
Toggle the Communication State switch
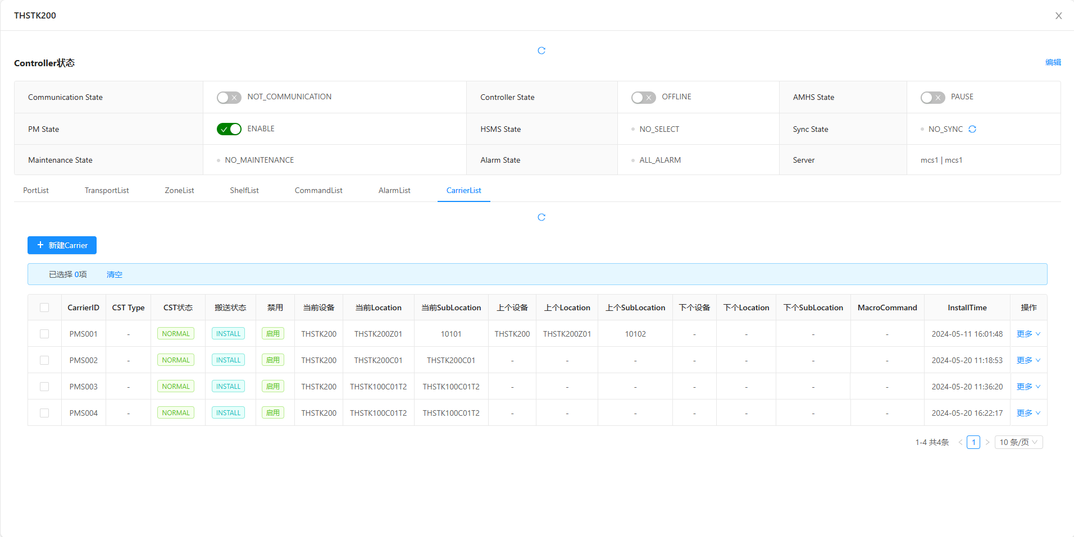pos(229,98)
